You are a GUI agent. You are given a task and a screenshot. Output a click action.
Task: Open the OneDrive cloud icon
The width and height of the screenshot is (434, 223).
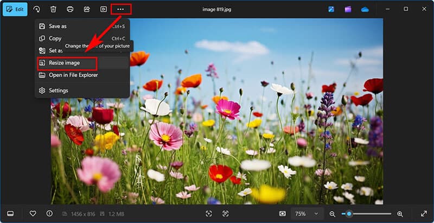365,9
